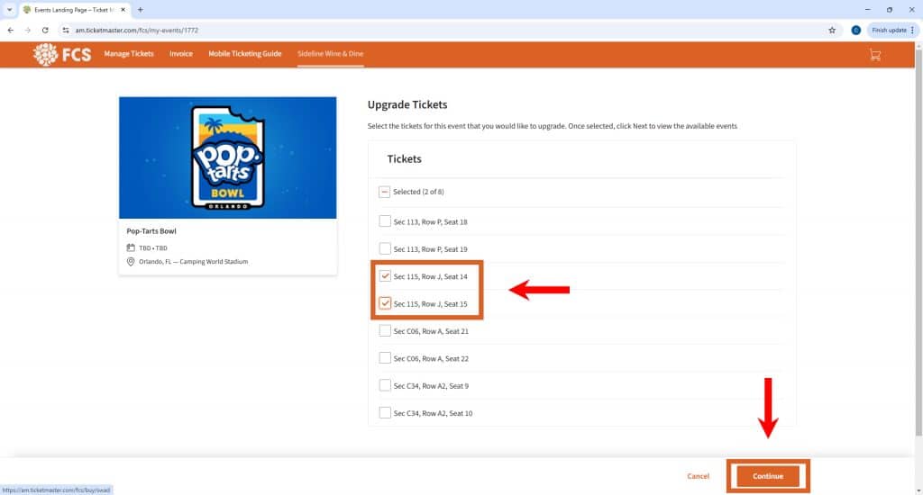923x495 pixels.
Task: Open the Invoice menu item
Action: 180,53
